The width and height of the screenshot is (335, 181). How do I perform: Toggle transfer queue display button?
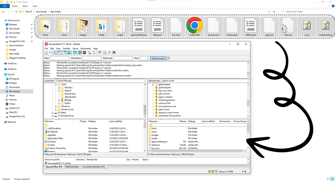(x=69, y=52)
